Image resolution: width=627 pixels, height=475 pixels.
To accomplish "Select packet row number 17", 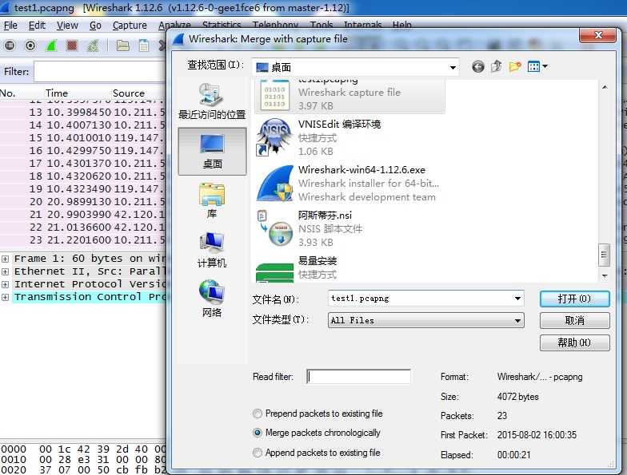I will [83, 164].
